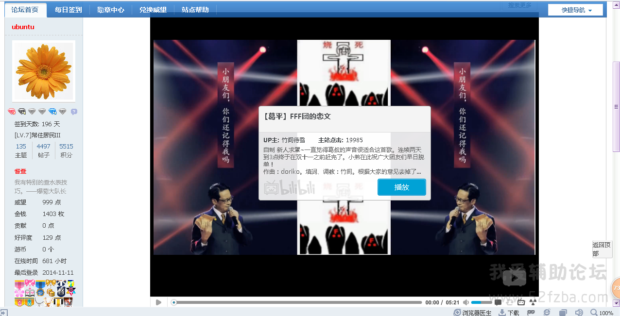Viewport: 620px width, 316px height.
Task: Click the player play triangle icon
Action: (158, 302)
